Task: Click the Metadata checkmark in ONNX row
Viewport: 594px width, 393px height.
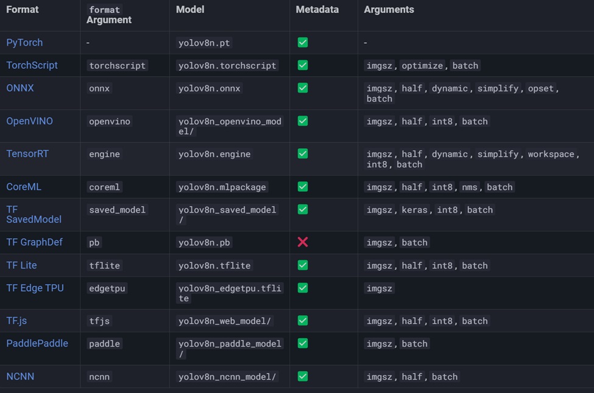Action: pos(303,88)
